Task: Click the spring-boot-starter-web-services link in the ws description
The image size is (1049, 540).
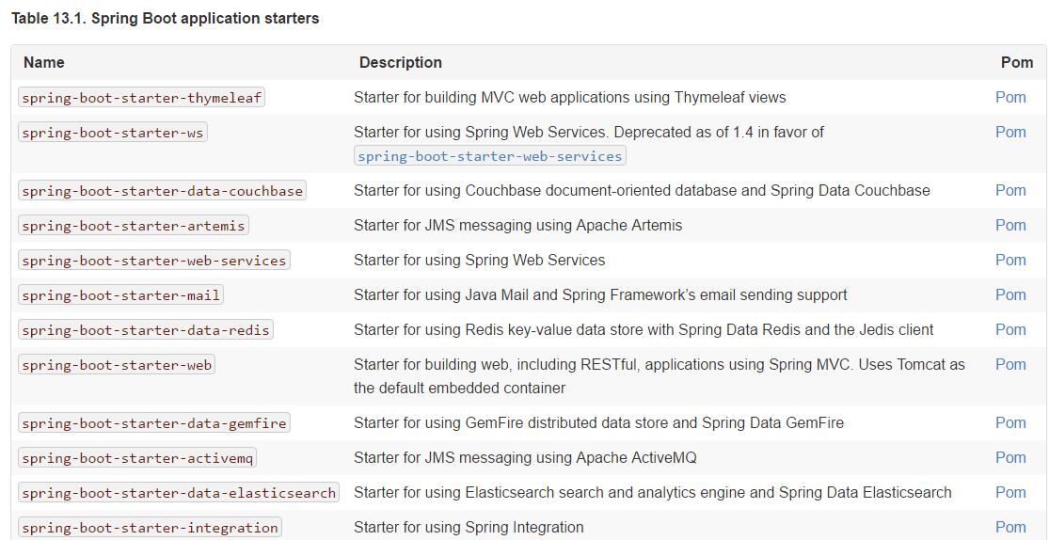Action: 489,156
